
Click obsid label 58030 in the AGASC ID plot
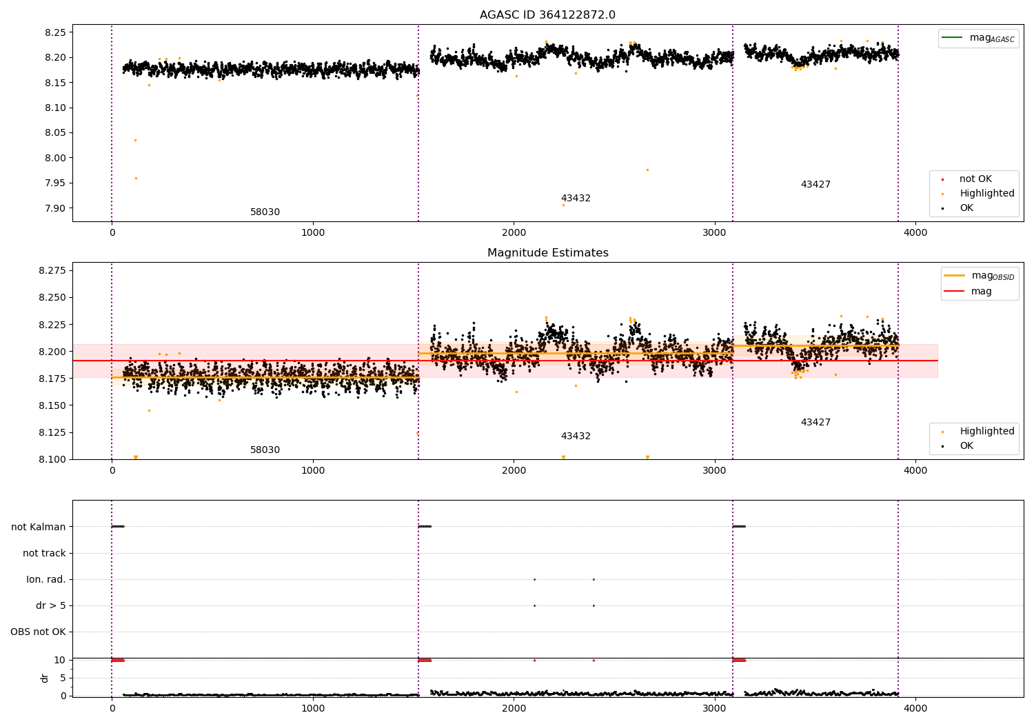click(265, 212)
